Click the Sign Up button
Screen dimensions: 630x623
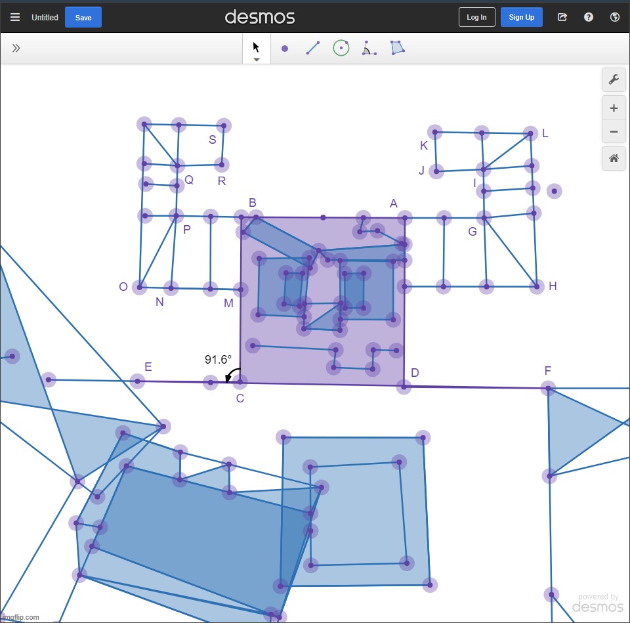521,17
